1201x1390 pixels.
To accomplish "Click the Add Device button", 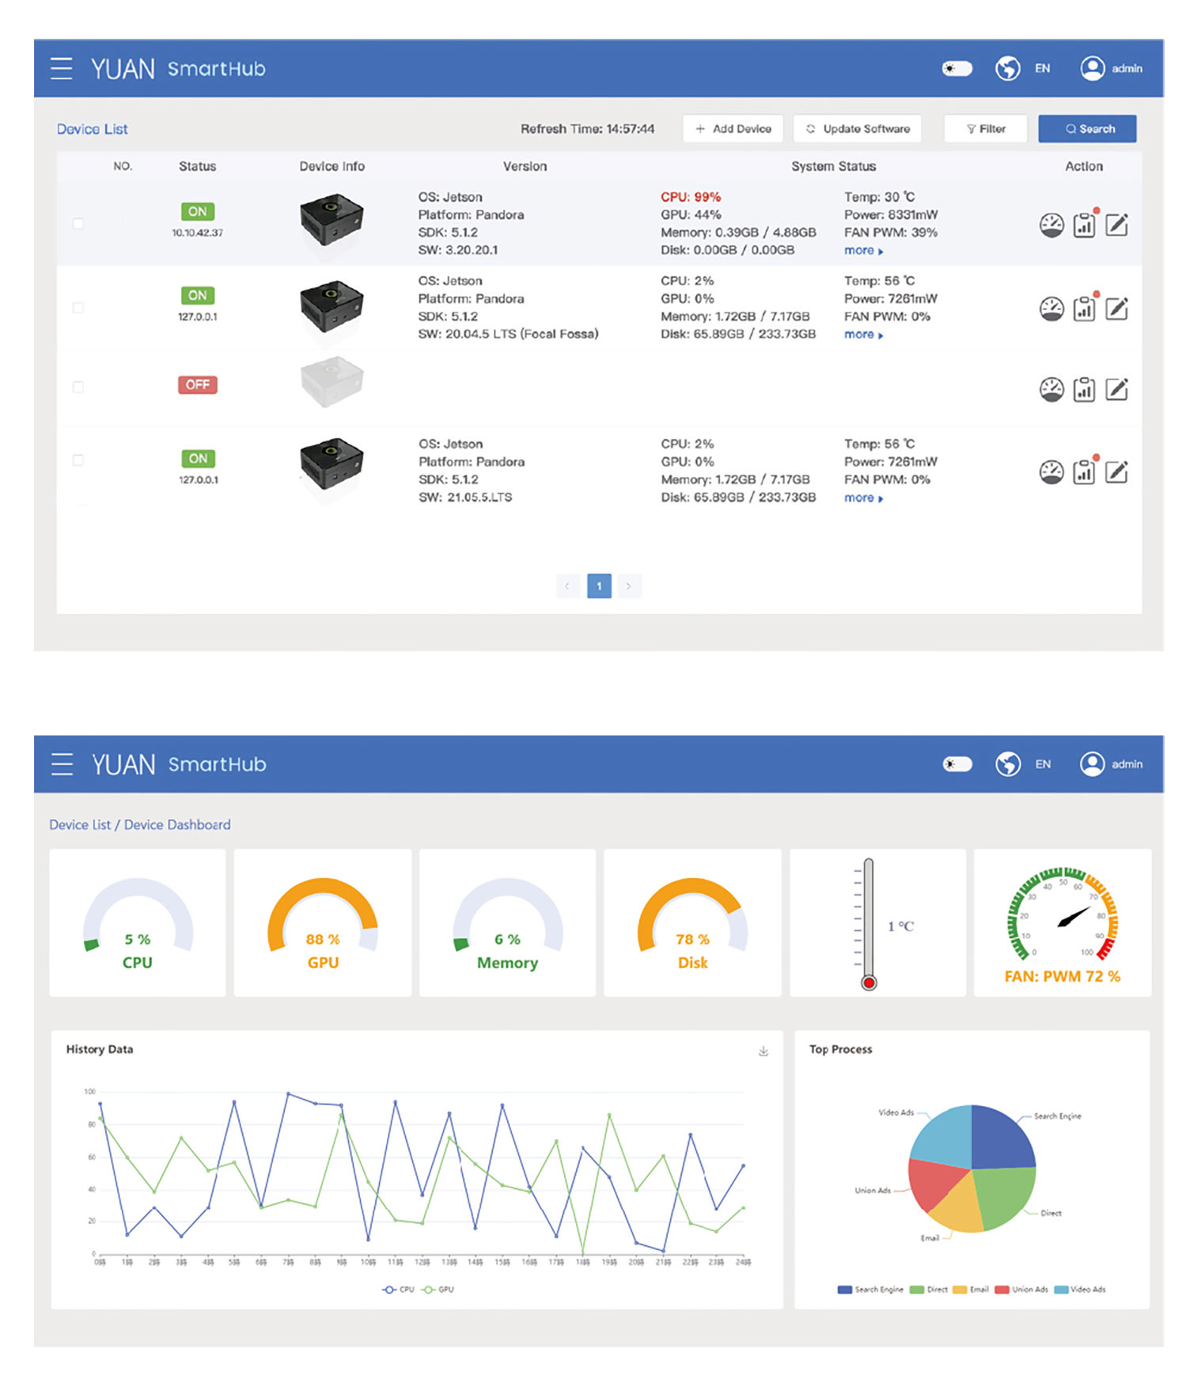I will coord(733,129).
